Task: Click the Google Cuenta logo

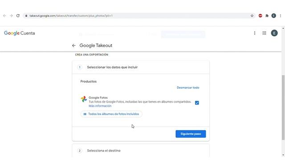Action: point(20,33)
